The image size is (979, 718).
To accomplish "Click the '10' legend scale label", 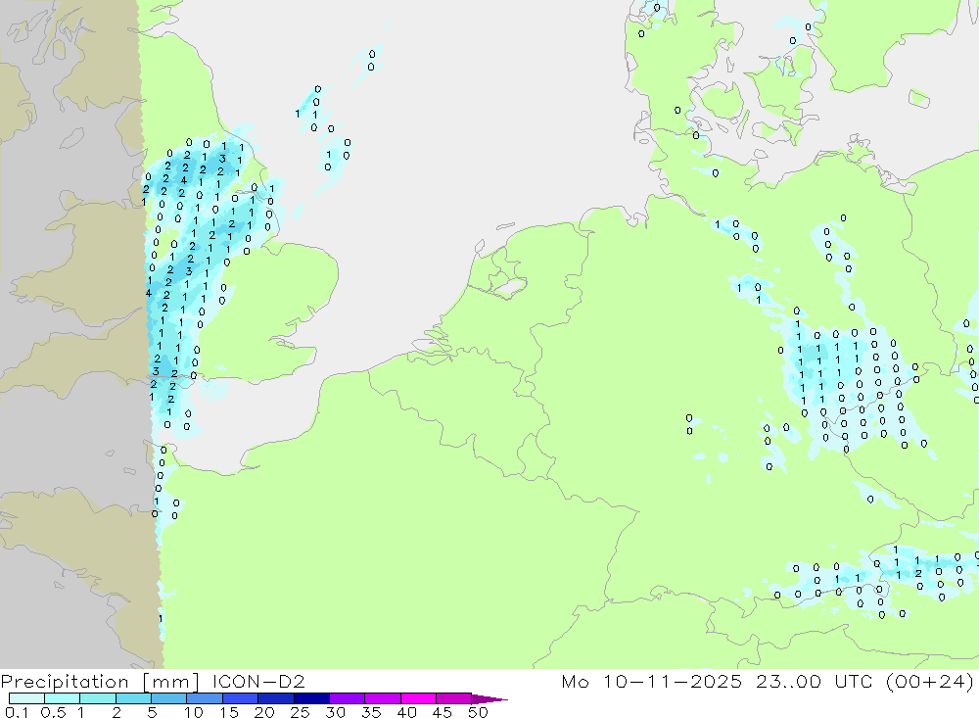I will [194, 712].
